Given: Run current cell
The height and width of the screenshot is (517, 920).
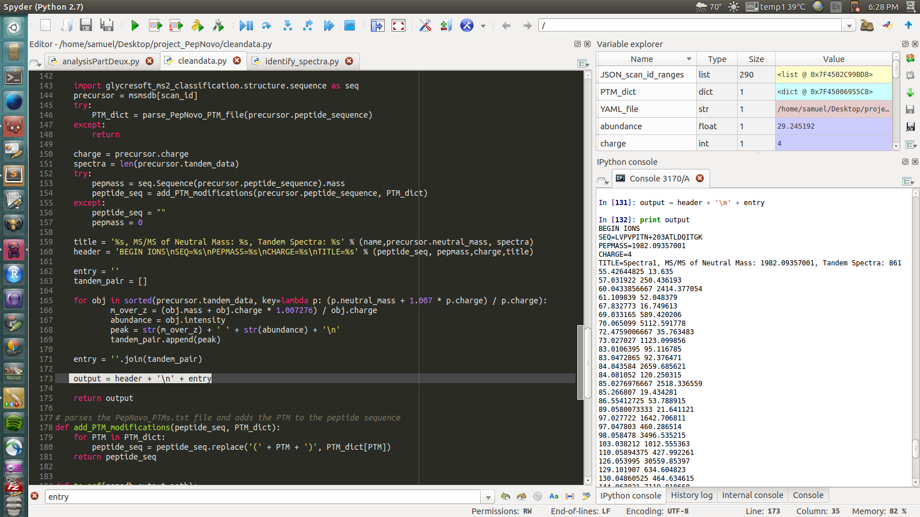Looking at the screenshot, I should [x=155, y=25].
